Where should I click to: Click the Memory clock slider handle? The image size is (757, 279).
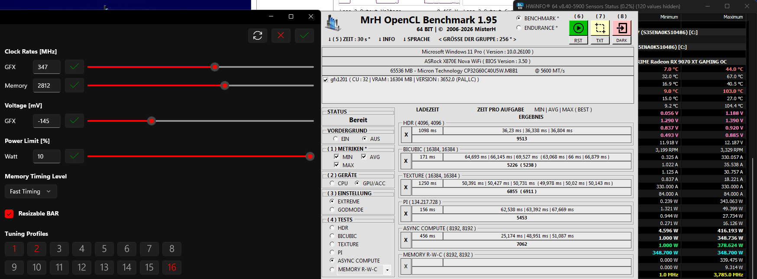224,86
